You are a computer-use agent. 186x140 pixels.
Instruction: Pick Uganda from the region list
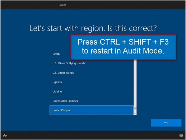click(91, 82)
